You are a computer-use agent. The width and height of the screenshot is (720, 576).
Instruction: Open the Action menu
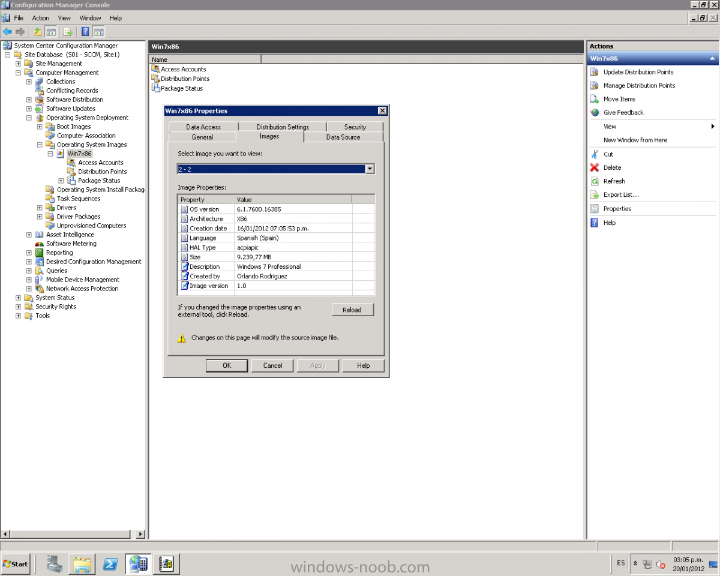[x=41, y=18]
